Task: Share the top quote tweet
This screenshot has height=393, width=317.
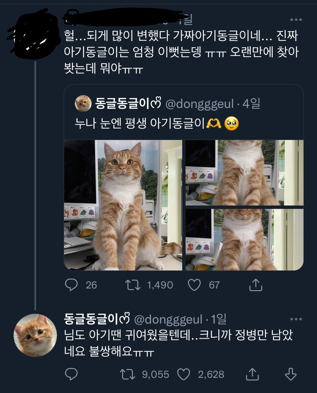Action: click(255, 285)
